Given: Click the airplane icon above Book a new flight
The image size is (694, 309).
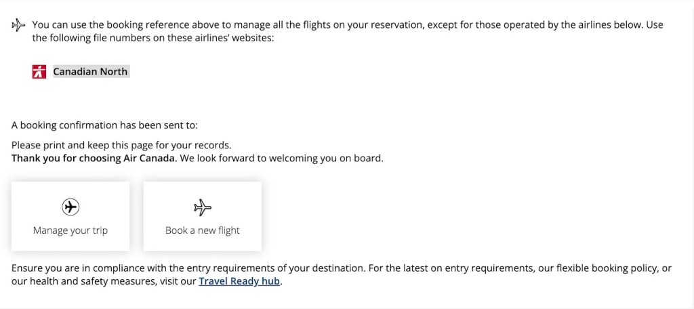Looking at the screenshot, I should (x=202, y=207).
